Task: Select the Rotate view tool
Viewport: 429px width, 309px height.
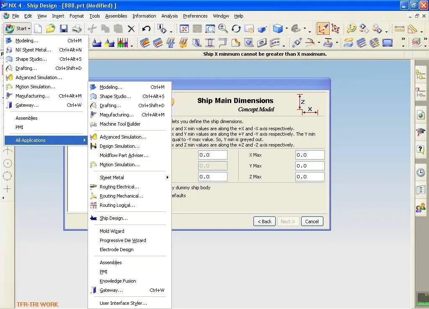Action: coord(236,28)
